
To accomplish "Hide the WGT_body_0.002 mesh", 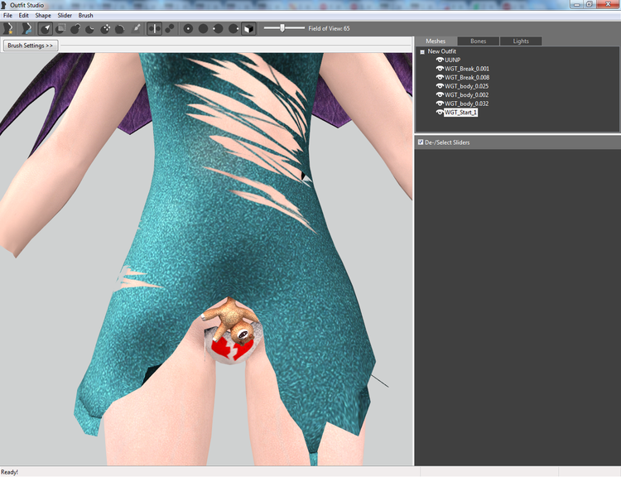I will (440, 94).
